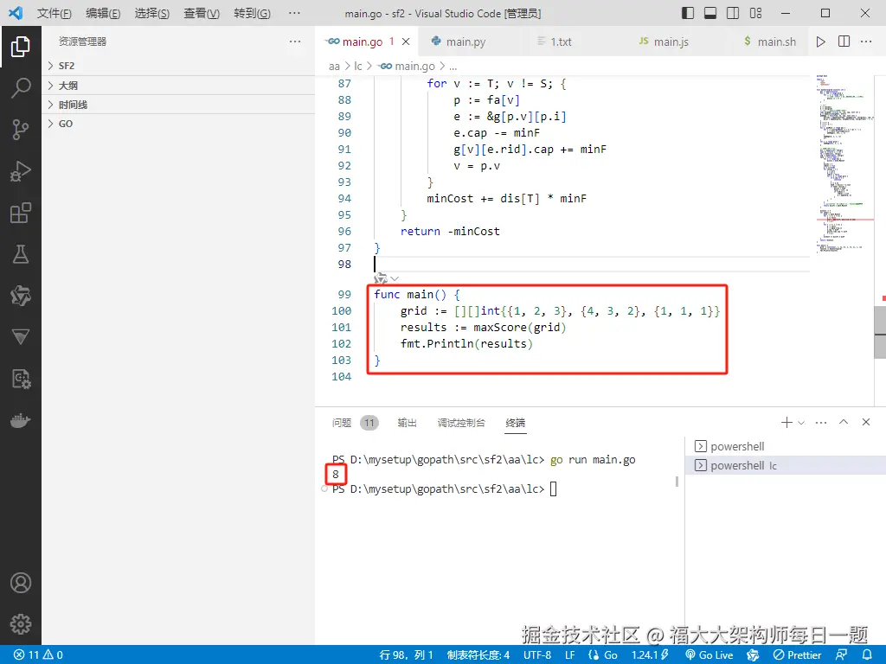
Task: Select the powershell lc terminal
Action: (786, 465)
